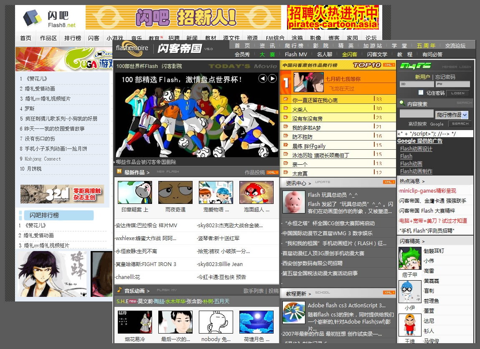Viewport: 480px width, 349px height.
Task: Click flashempire logo in front window
Action: pos(132,49)
